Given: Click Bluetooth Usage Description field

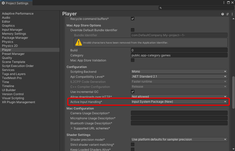Looking at the screenshot, I should point(179,123).
